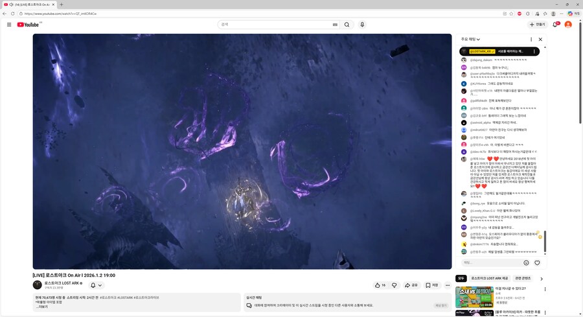Open the first recommended video thumbnail

(x=474, y=297)
